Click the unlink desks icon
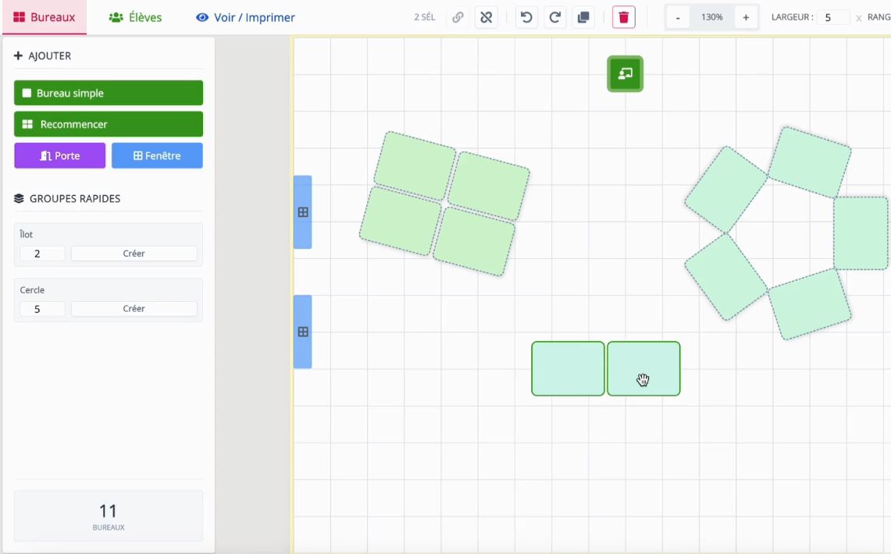 [x=486, y=17]
